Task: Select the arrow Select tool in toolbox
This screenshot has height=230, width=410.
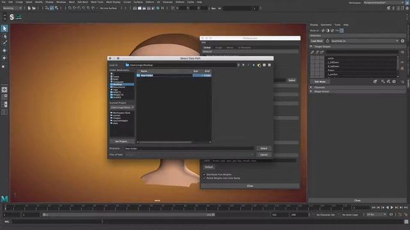Action: [x=4, y=28]
